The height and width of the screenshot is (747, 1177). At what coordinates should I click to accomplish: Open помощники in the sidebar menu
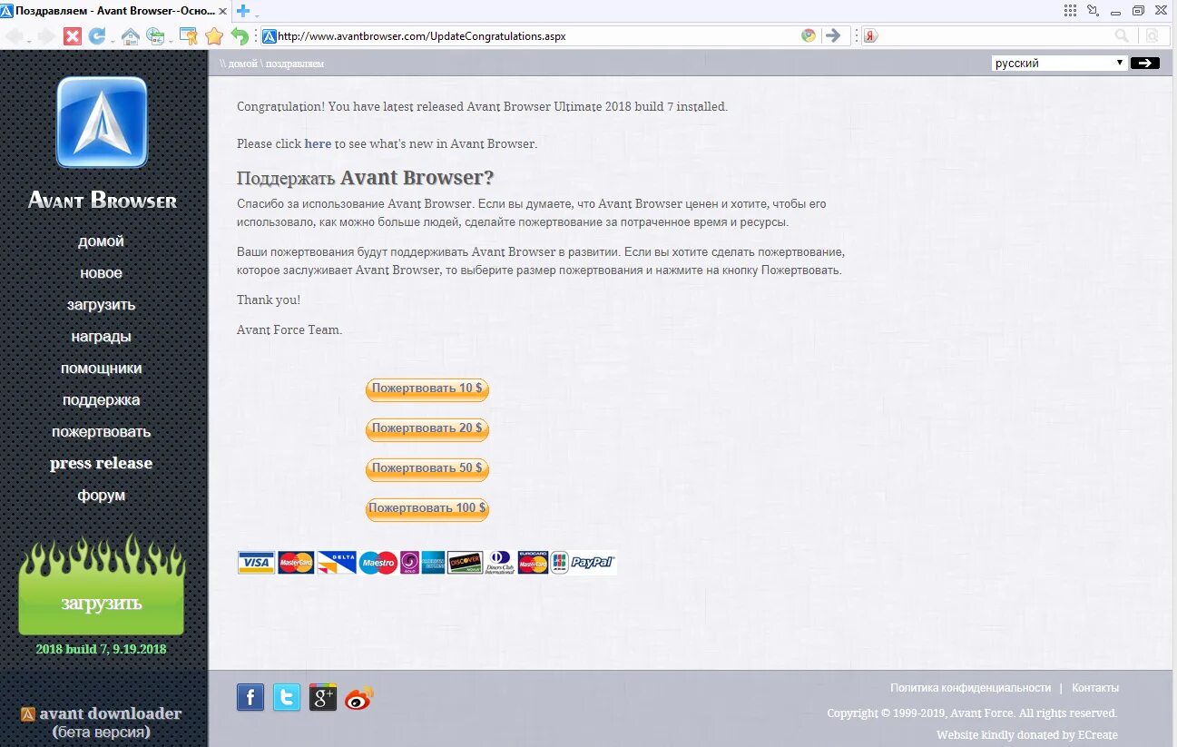[x=101, y=369]
